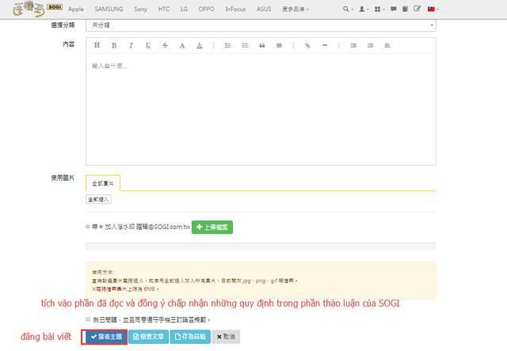
Task: Open the category selection dropdown (未分類)
Action: coord(261,25)
